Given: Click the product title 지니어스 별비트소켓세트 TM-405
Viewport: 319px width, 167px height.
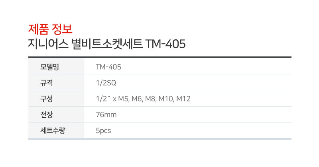Looking at the screenshot, I should [107, 44].
